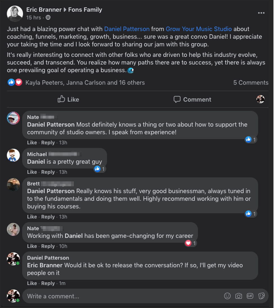Like Brett's comment about courses
274x308 pixels.
click(x=32, y=217)
